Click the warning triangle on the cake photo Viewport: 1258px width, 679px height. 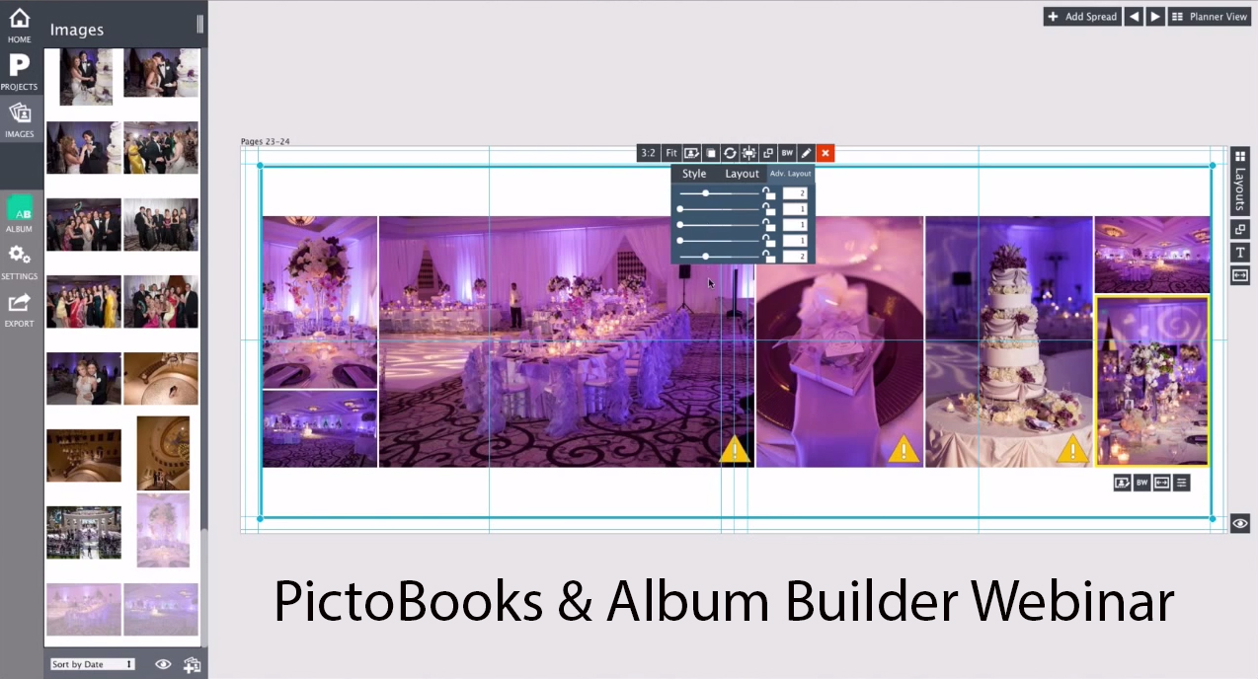[x=1073, y=449]
